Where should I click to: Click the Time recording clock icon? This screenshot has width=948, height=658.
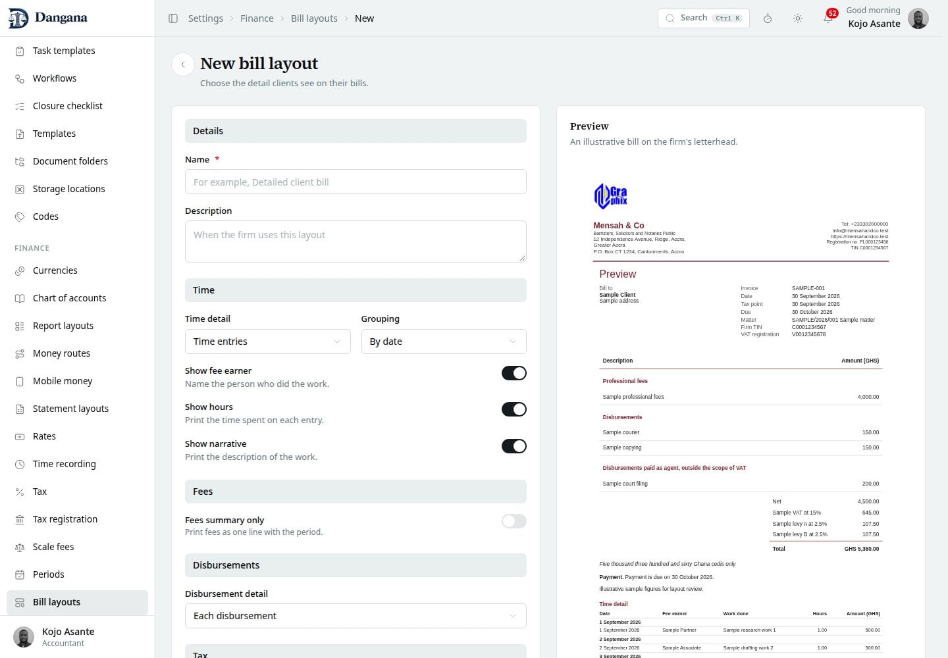pyautogui.click(x=20, y=464)
